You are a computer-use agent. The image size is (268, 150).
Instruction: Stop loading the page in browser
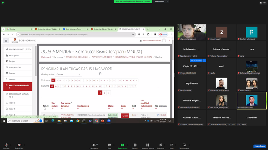tap(13, 34)
